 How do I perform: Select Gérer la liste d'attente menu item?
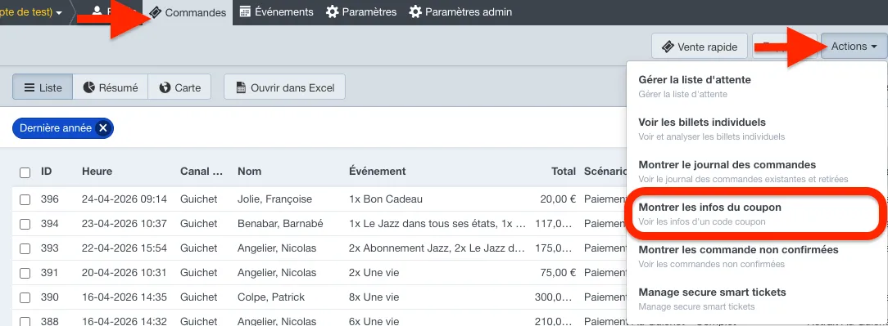[757, 87]
